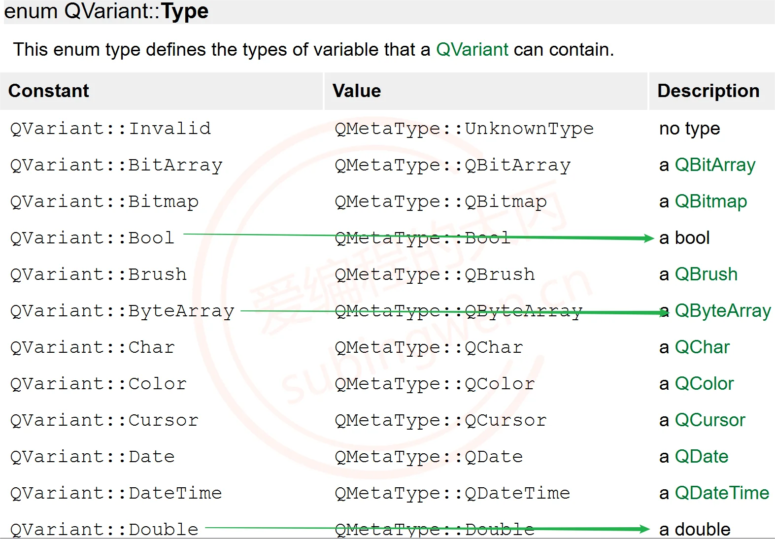Click the QMetaType::QDateTime value
Image resolution: width=775 pixels, height=539 pixels.
(453, 493)
